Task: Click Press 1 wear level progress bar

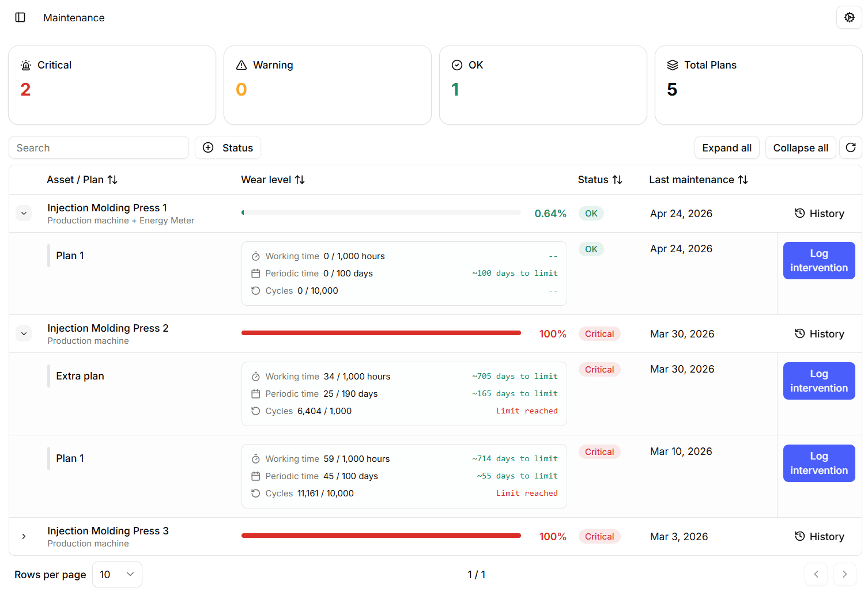Action: [381, 212]
